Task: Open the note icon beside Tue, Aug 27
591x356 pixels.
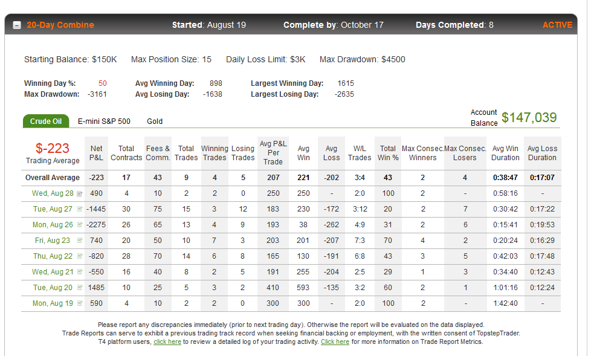Action: pos(80,209)
